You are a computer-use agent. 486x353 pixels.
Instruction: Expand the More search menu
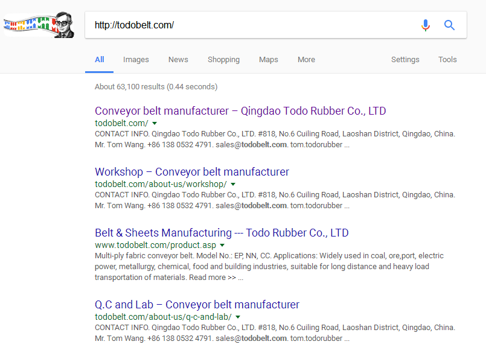[x=306, y=60]
